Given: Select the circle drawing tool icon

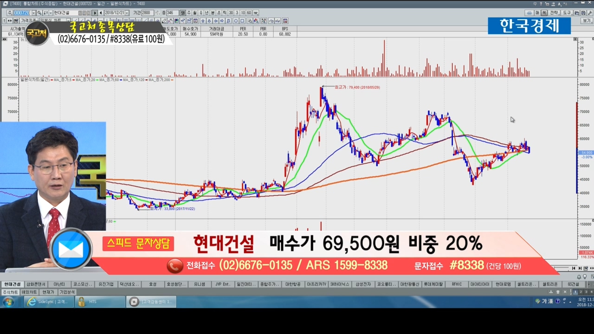Looking at the screenshot, I should coord(236,21).
